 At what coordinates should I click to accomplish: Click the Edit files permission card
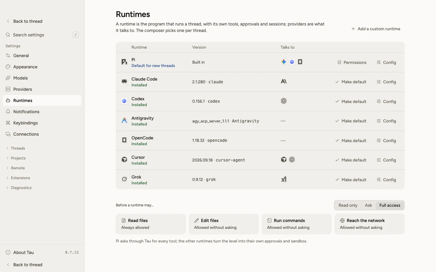[x=224, y=224]
